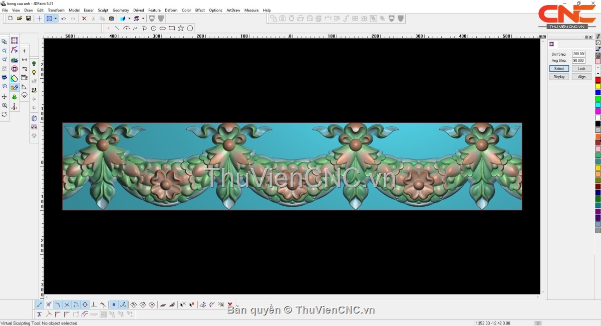Click the yellow light bulb icon
Screen dimensions: 601x326
pyautogui.click(x=34, y=73)
